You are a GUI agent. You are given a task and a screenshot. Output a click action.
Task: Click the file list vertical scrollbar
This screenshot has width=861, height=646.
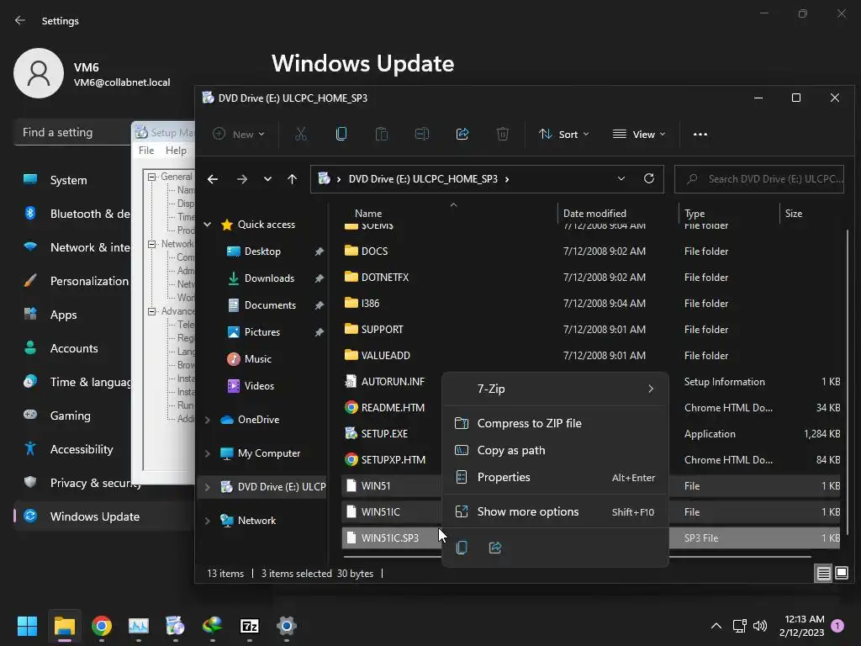tap(848, 383)
